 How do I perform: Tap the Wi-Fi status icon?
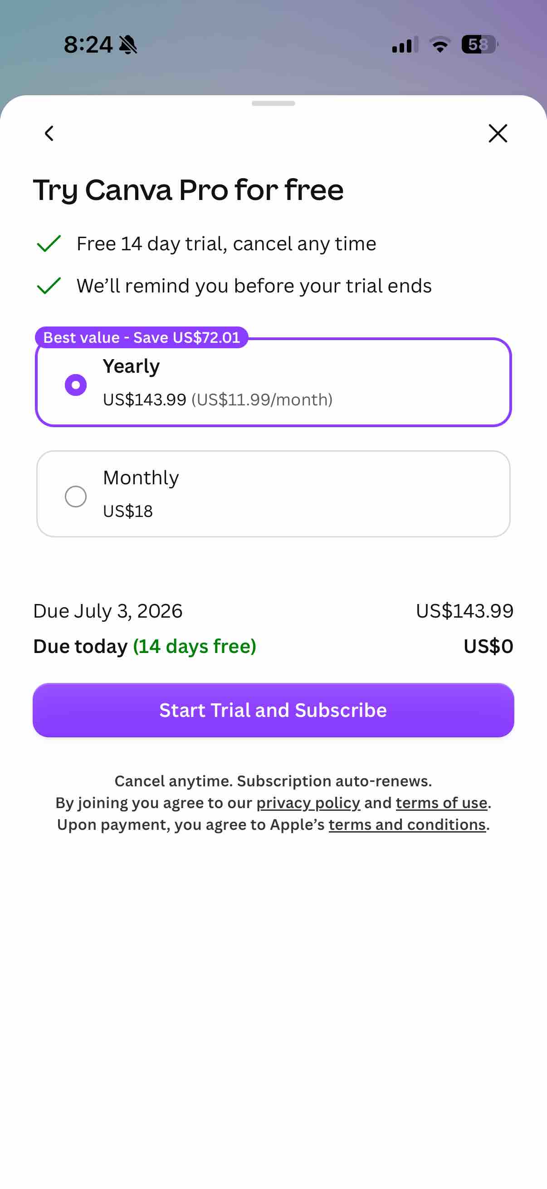pos(440,44)
